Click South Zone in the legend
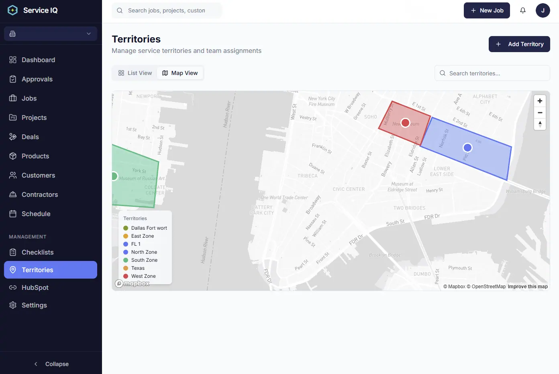This screenshot has width=559, height=374. [145, 260]
